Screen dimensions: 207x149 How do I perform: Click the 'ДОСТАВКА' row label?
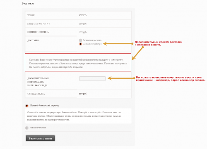pyautogui.click(x=34, y=40)
